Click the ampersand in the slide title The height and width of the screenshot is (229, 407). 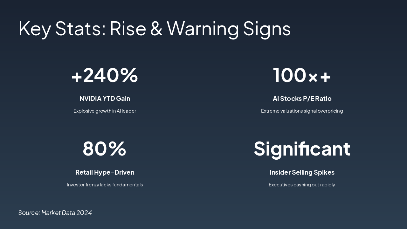pyautogui.click(x=156, y=28)
